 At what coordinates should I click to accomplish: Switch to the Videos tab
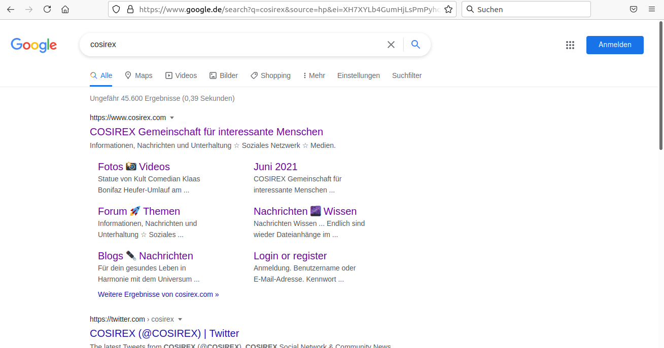pyautogui.click(x=181, y=75)
